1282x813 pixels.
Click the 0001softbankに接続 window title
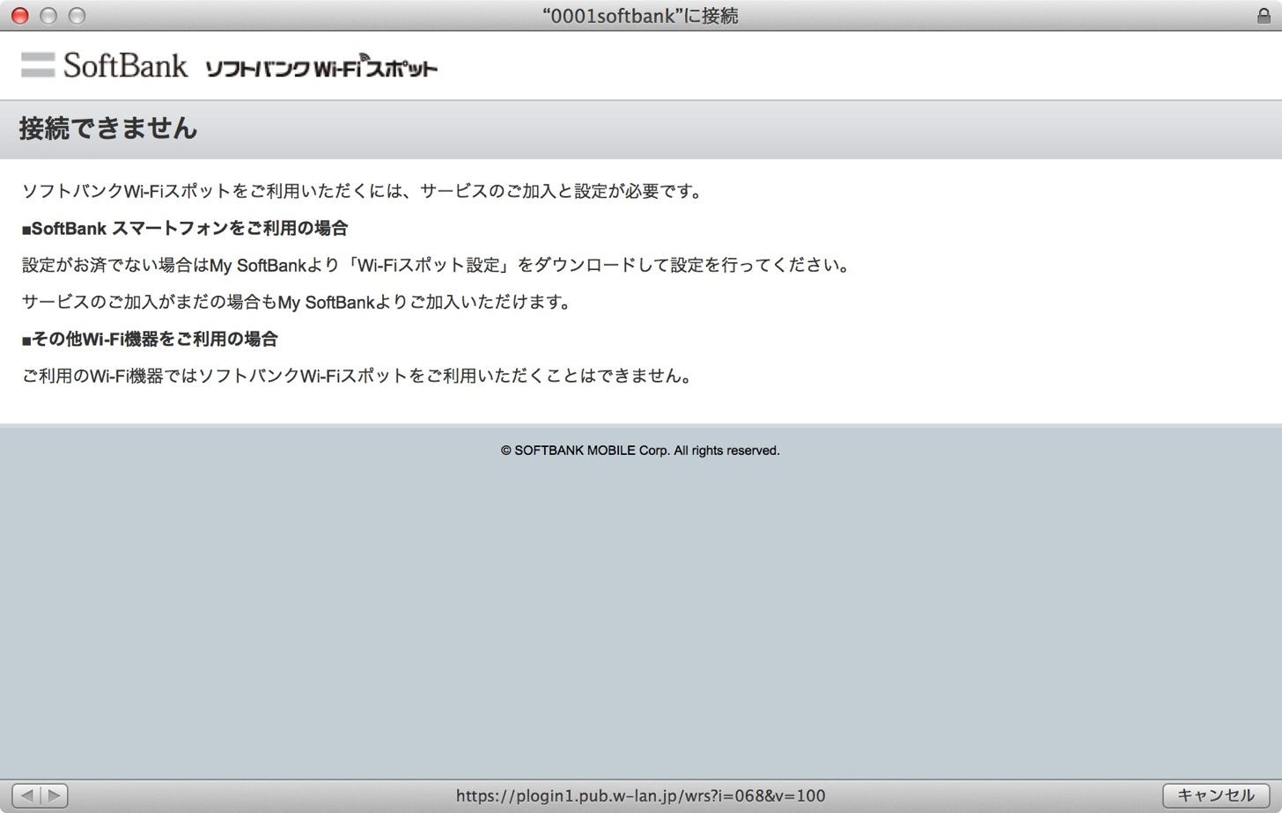point(640,15)
